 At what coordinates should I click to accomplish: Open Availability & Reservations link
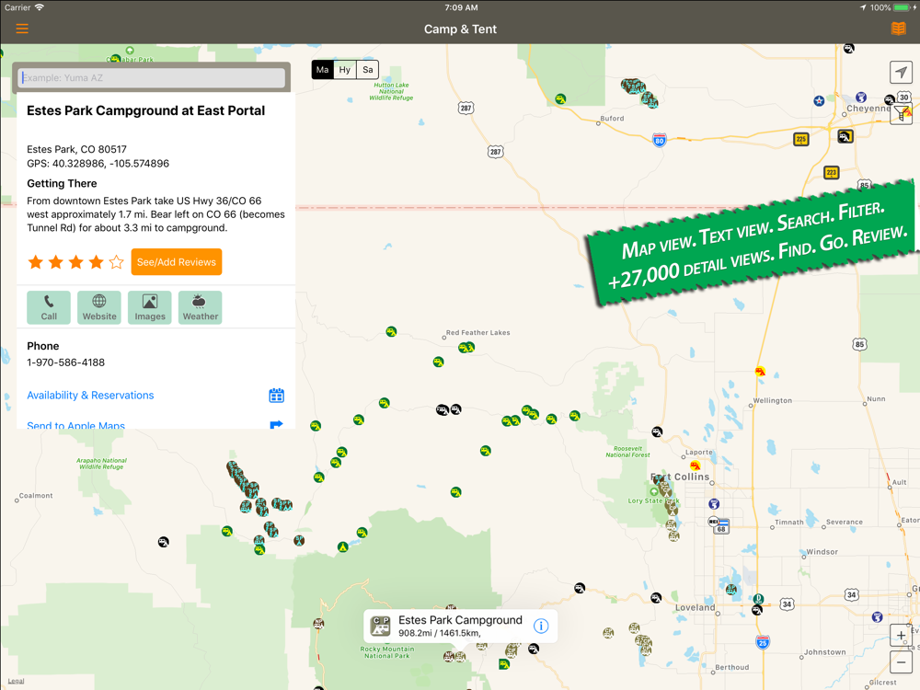point(90,395)
